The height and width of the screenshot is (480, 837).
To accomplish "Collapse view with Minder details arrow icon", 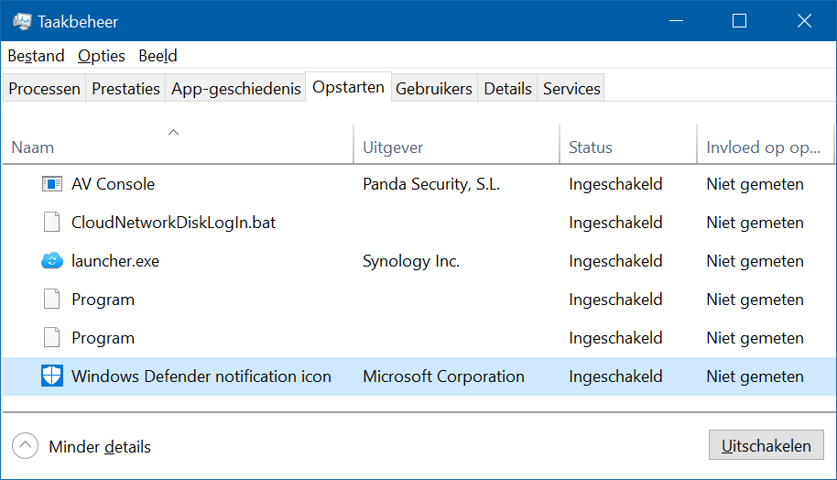I will 25,446.
